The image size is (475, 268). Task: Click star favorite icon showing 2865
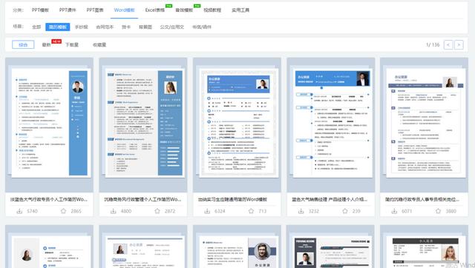[63, 211]
